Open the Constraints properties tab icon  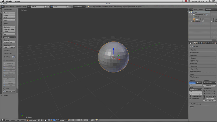click(x=206, y=43)
